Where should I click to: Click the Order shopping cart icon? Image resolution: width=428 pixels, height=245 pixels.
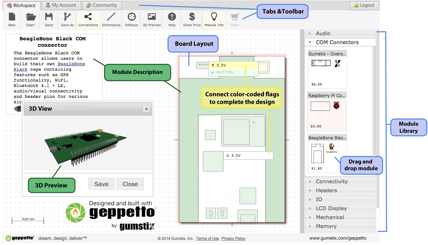[x=235, y=19]
